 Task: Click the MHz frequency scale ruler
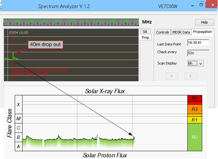coord(71,21)
